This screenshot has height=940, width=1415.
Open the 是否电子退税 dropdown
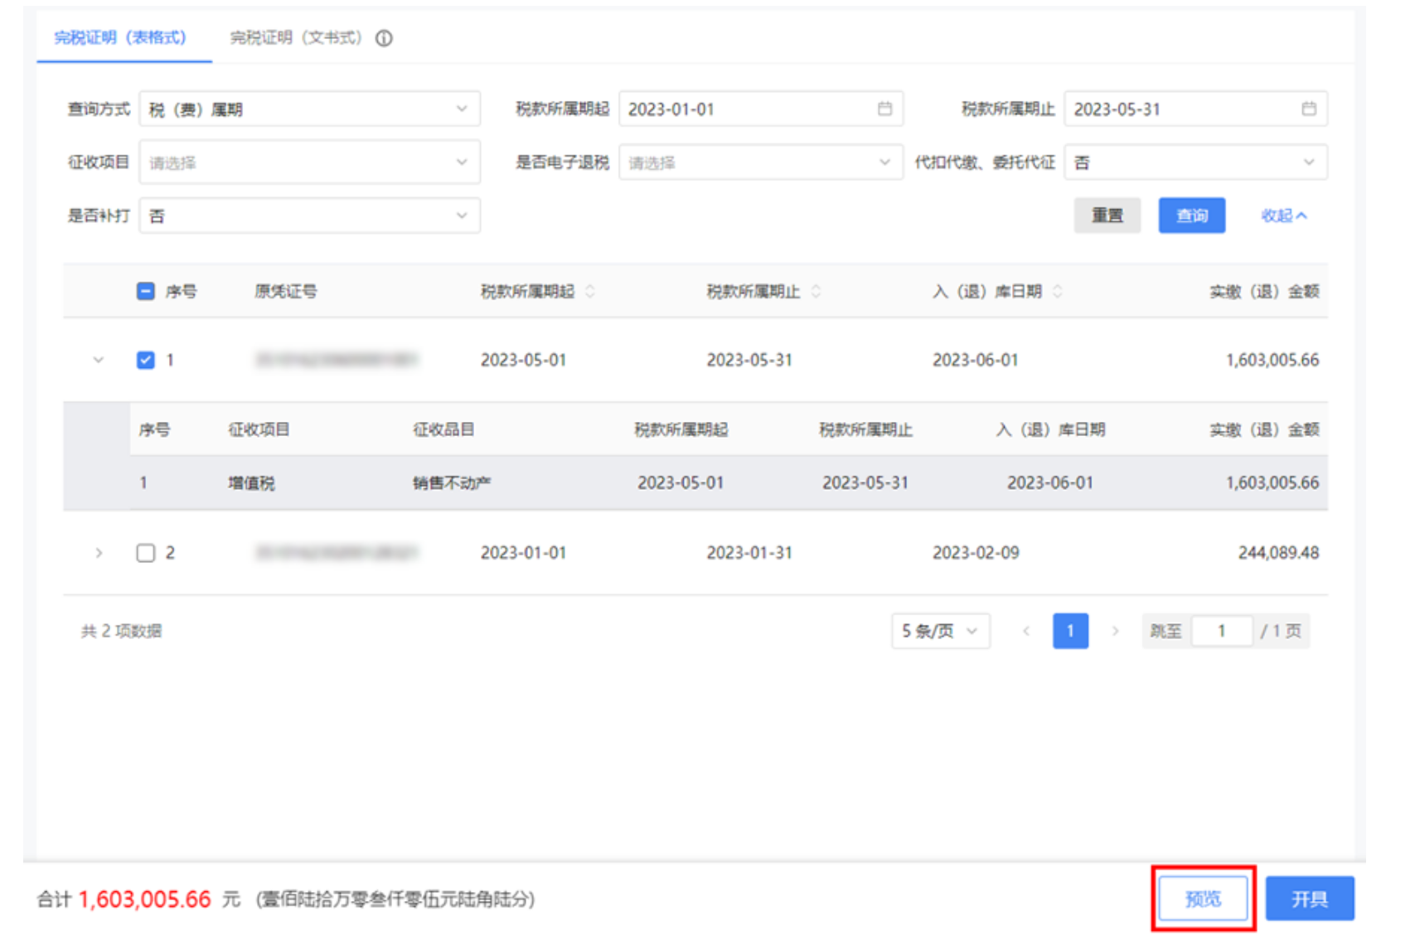(x=758, y=162)
